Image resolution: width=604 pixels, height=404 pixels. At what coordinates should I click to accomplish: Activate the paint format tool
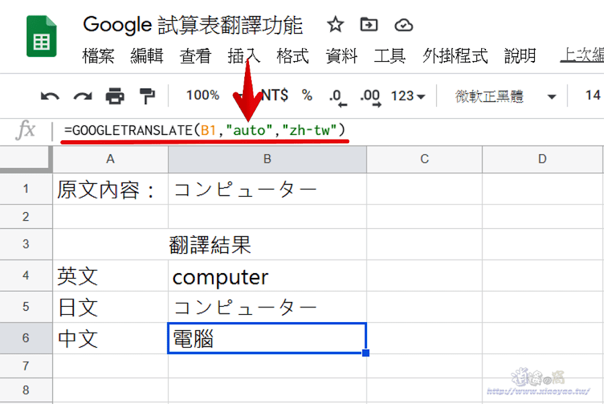tap(147, 96)
